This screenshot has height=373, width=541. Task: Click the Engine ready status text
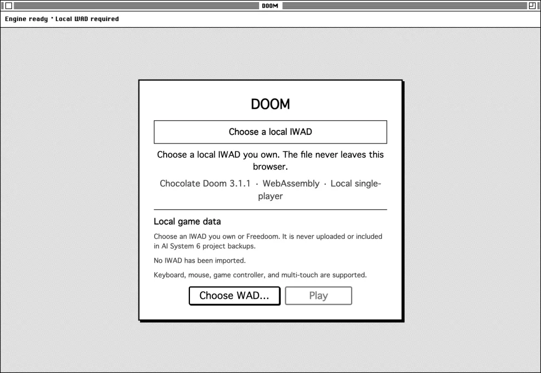[x=62, y=19]
